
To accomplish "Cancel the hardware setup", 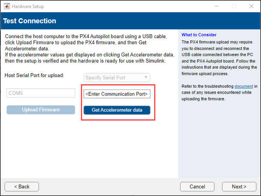I will pos(197,187).
